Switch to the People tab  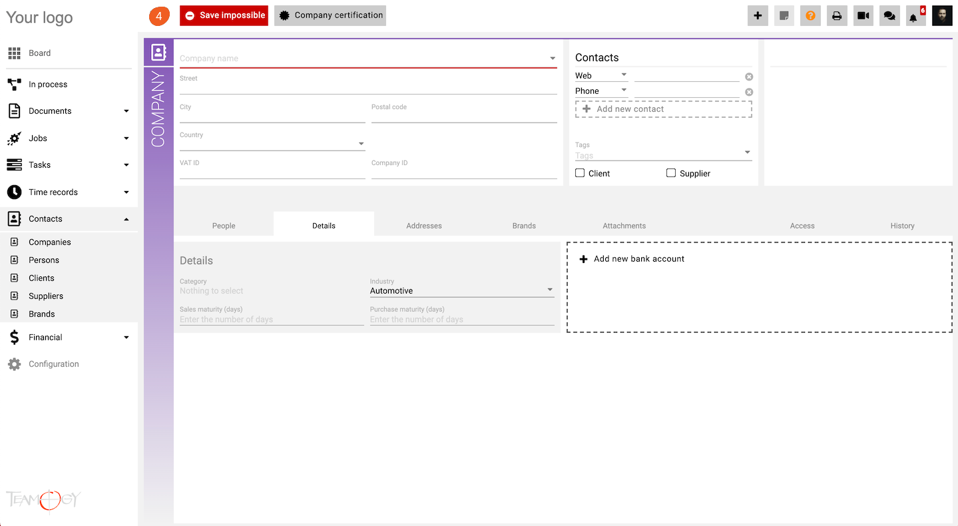click(224, 226)
